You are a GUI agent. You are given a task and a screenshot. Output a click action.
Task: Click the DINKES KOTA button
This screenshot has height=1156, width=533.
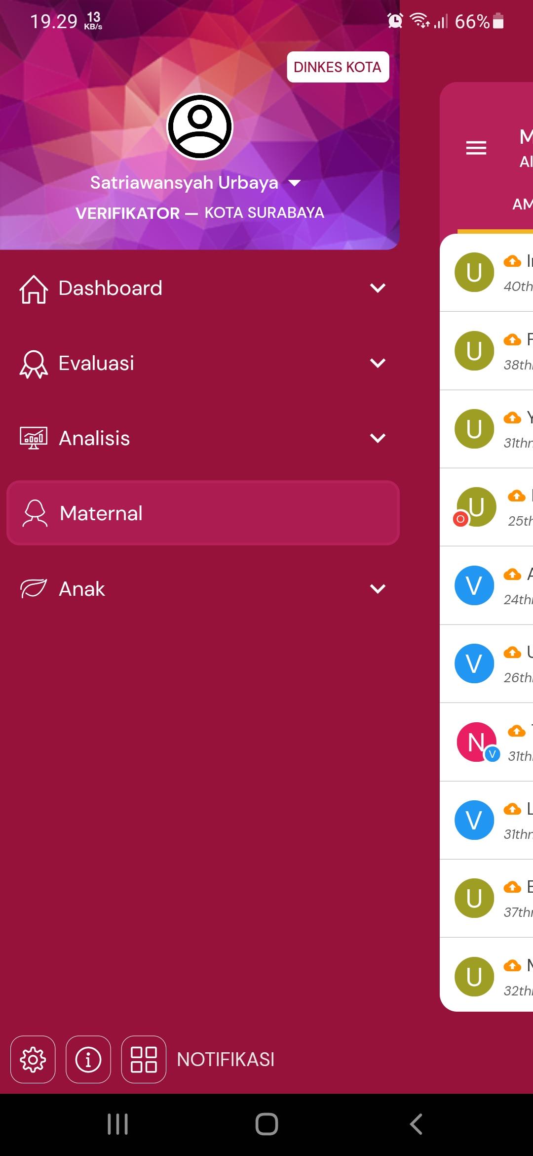(338, 67)
